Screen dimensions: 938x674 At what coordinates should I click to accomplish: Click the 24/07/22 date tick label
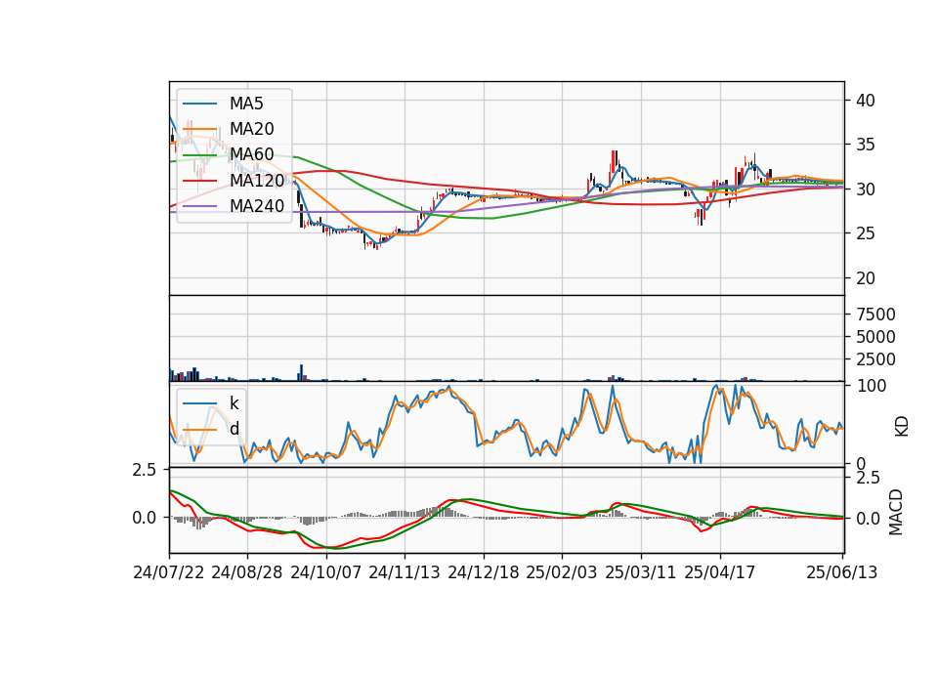tap(169, 572)
